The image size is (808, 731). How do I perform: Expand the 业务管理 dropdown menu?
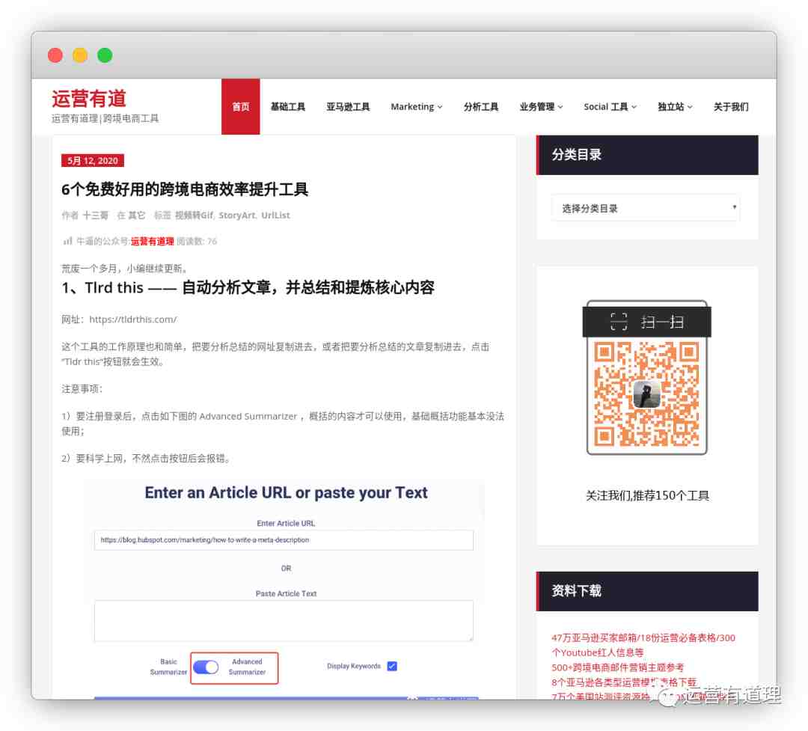pos(541,107)
